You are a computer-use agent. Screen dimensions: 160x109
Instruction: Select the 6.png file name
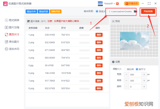(31, 73)
